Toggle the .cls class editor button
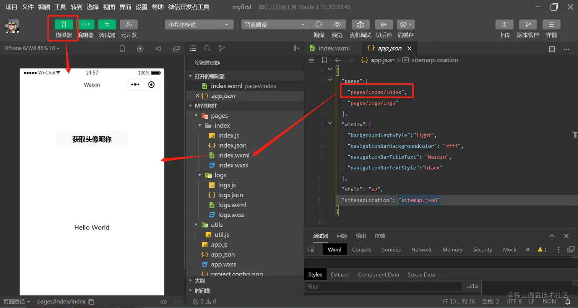 pyautogui.click(x=472, y=287)
